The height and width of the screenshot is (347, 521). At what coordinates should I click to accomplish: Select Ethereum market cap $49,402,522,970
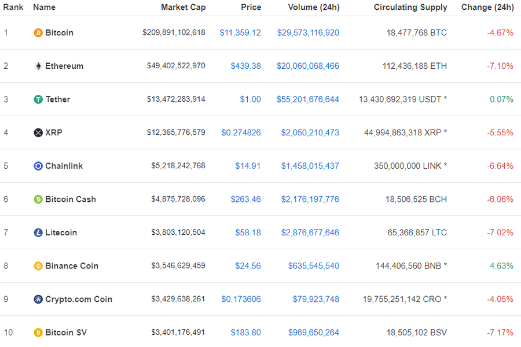pyautogui.click(x=176, y=66)
